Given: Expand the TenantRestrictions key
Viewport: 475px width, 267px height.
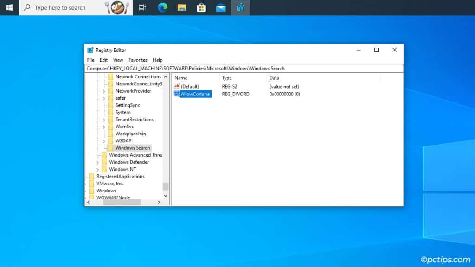Looking at the screenshot, I should pos(104,119).
